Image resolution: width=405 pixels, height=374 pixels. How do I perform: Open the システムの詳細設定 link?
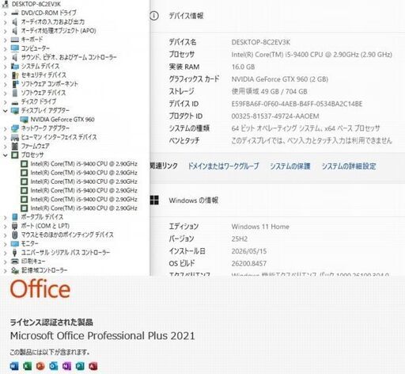click(349, 166)
